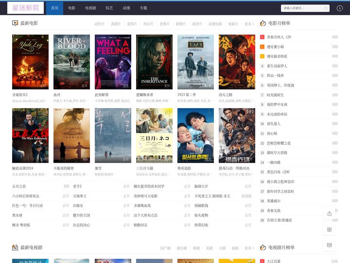350x263 pixels.
Task: Open 脑洞大开 list entry
Action: tap(201, 186)
